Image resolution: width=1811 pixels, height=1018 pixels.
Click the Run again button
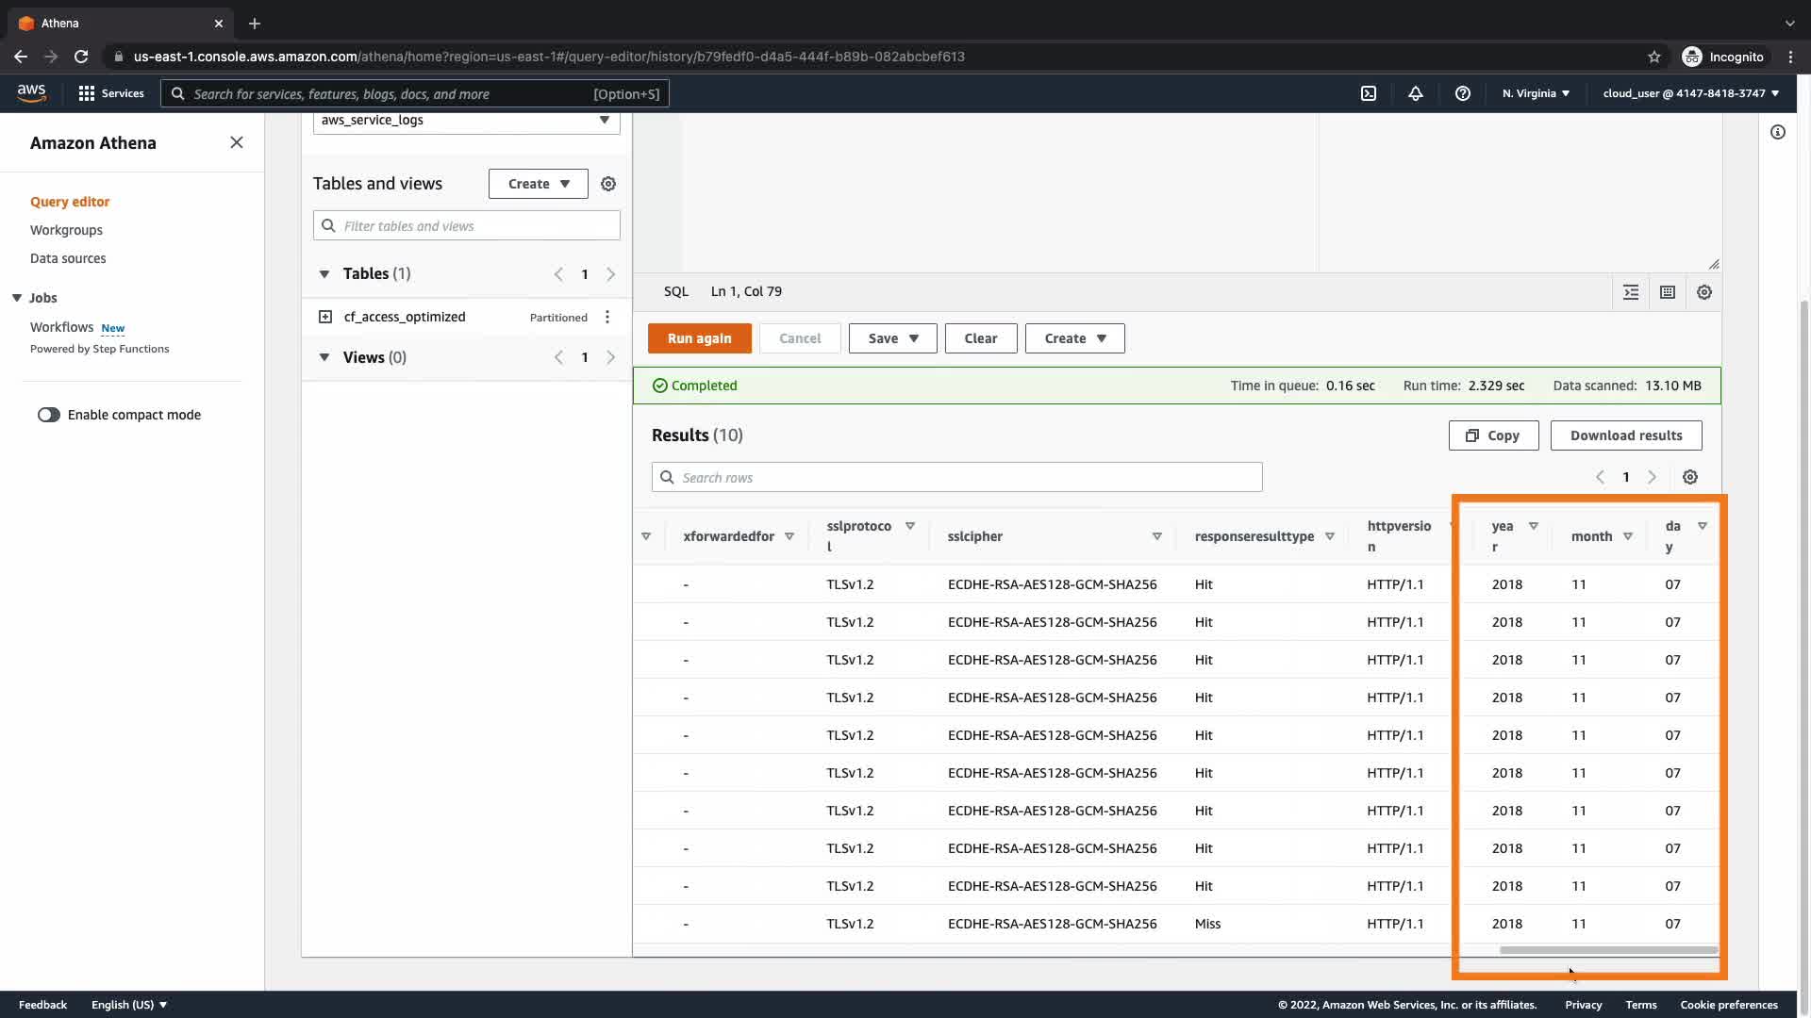699,338
